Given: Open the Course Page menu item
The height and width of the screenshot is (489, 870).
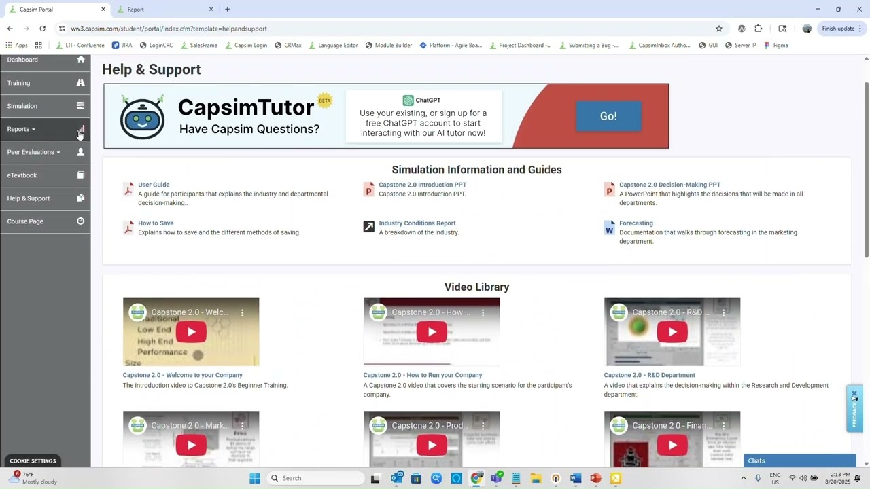Looking at the screenshot, I should 45,221.
